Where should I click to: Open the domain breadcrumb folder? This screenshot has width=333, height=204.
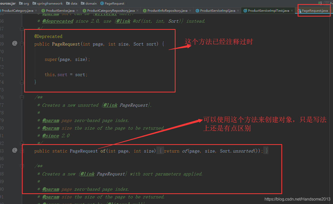pyautogui.click(x=89, y=3)
